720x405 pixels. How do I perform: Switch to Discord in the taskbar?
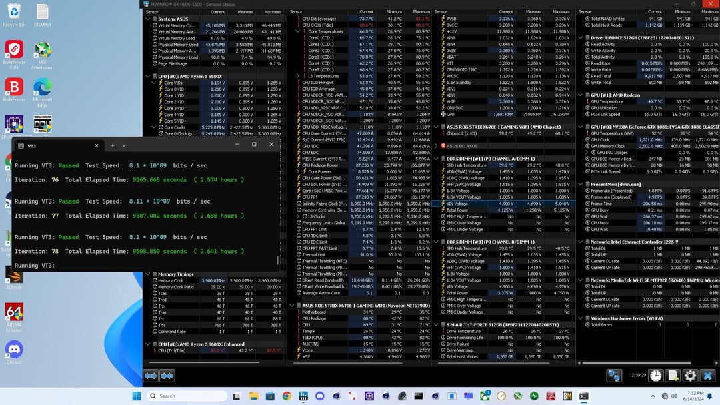[319, 396]
